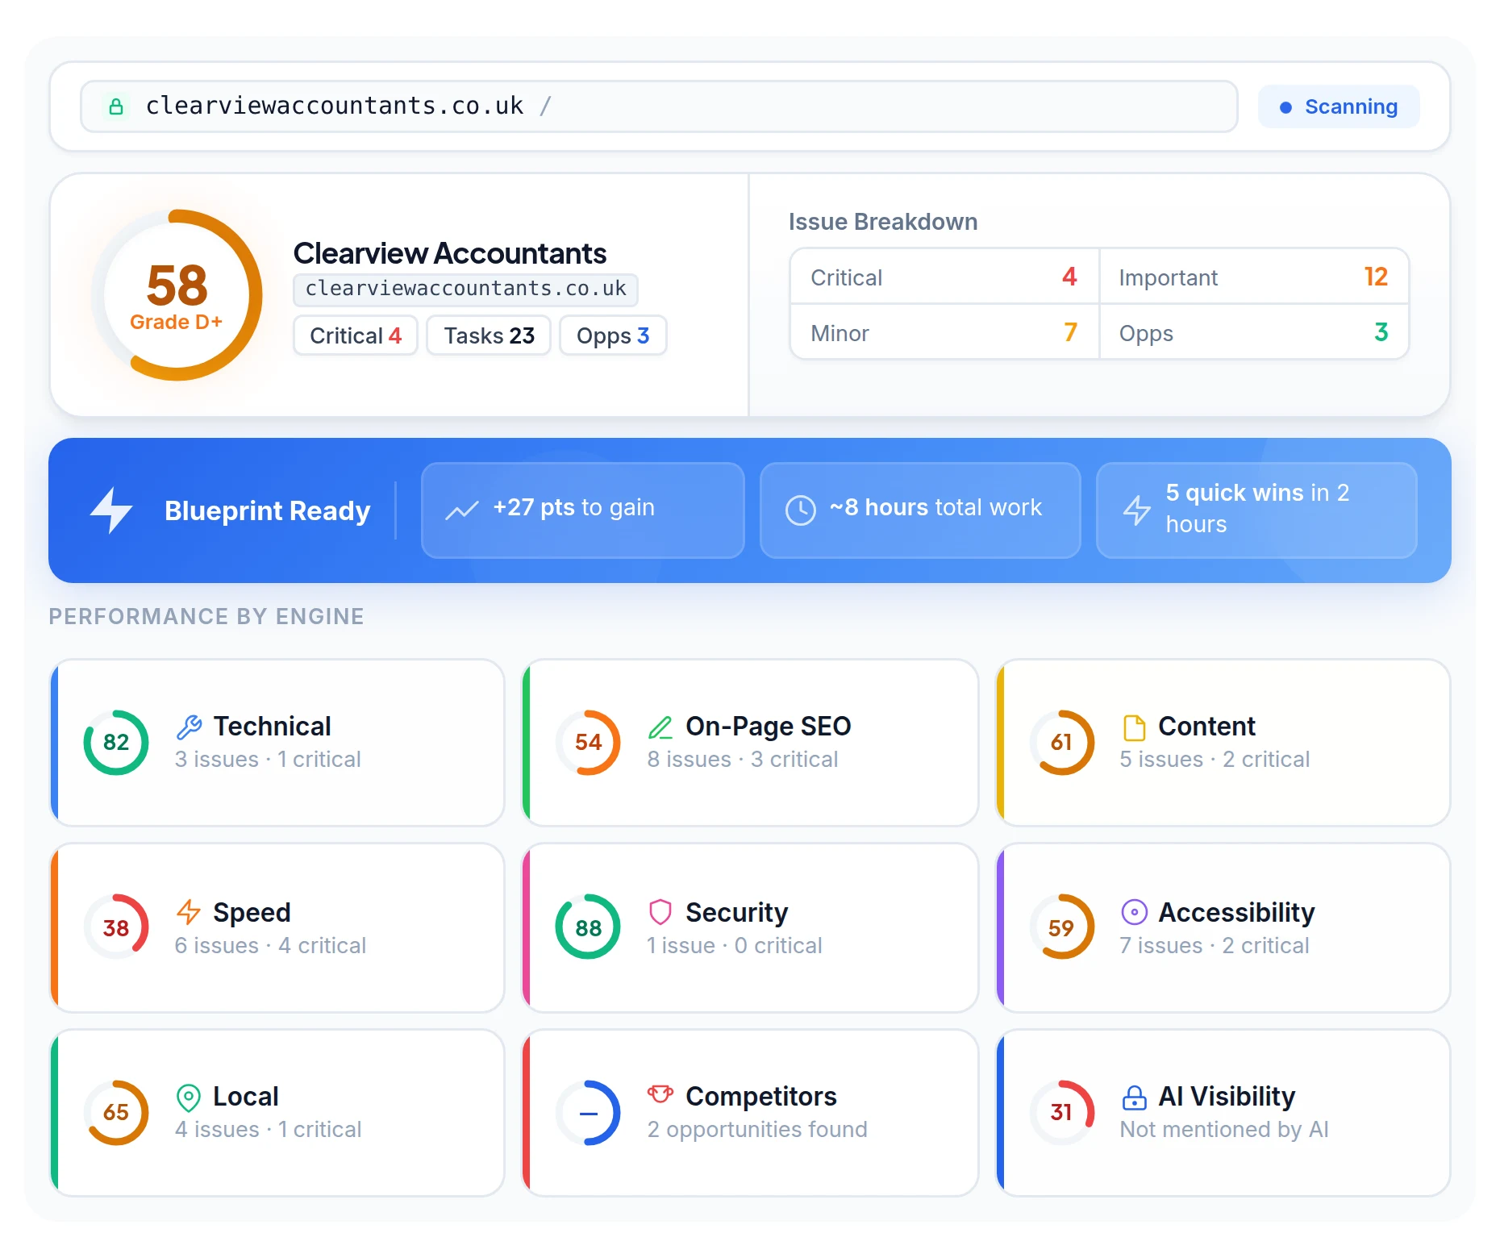Click the overall score 58 gauge

pyautogui.click(x=177, y=295)
